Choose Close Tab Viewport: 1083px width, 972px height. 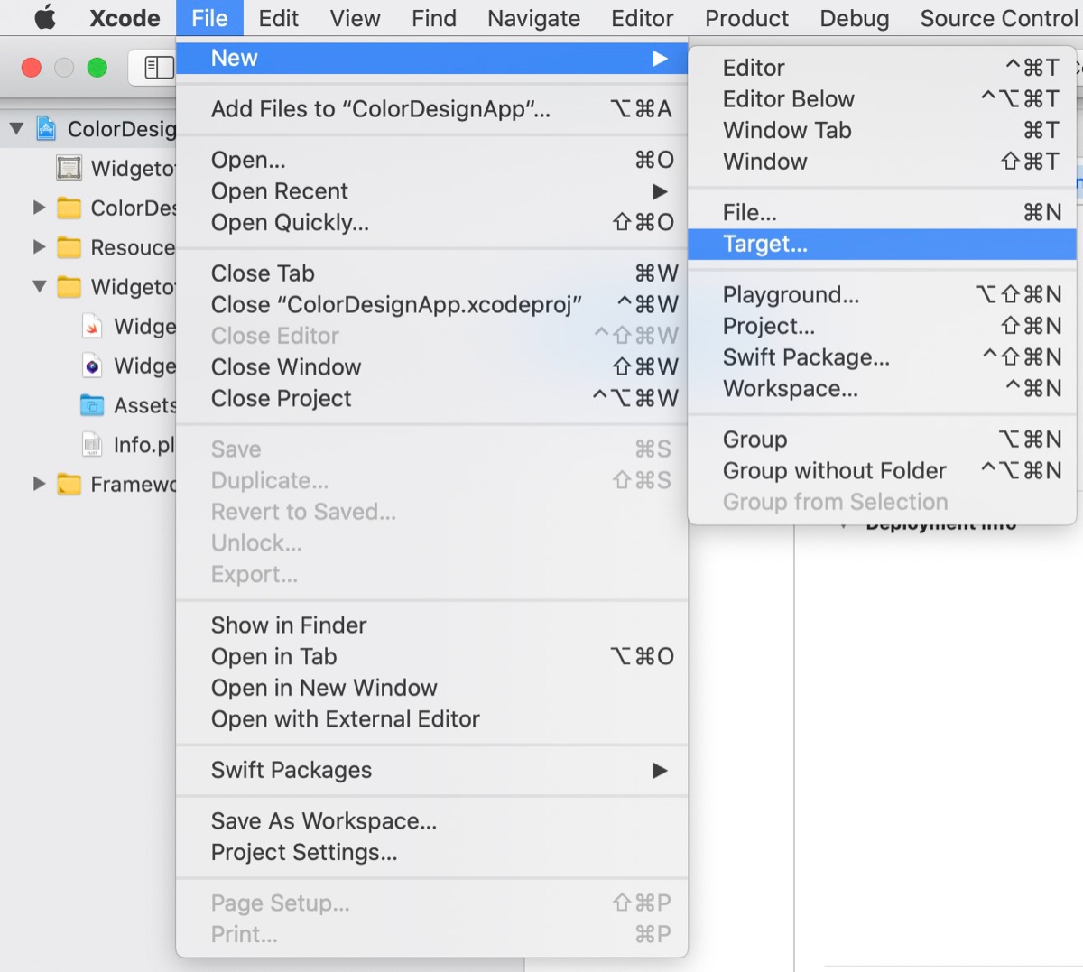pyautogui.click(x=432, y=273)
